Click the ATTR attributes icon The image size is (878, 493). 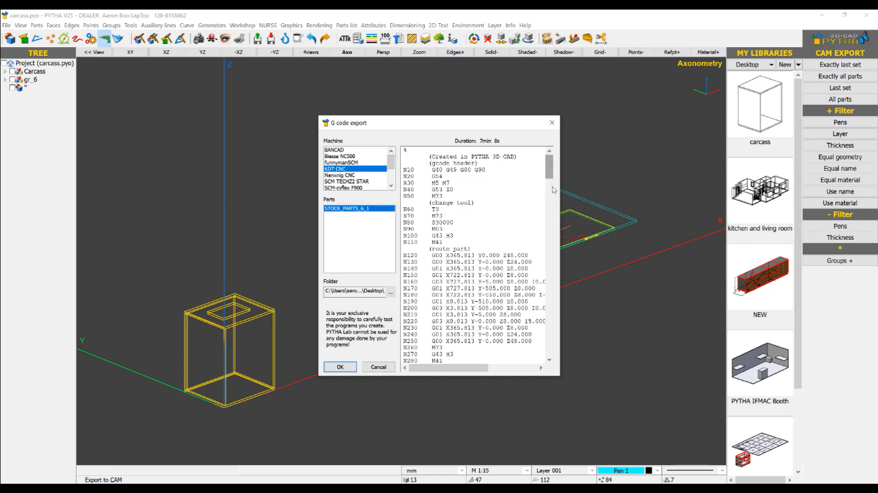point(345,39)
